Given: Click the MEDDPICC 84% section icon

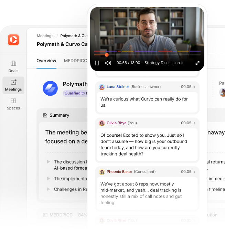Looking at the screenshot, I should (45, 215).
